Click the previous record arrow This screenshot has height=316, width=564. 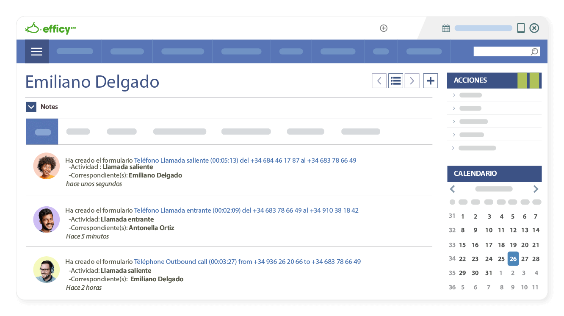(x=379, y=80)
